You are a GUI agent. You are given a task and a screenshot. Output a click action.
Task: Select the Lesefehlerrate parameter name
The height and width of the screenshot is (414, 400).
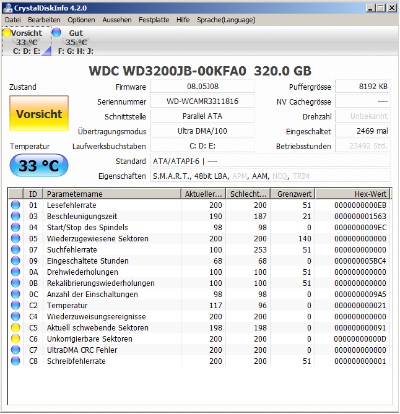[72, 205]
